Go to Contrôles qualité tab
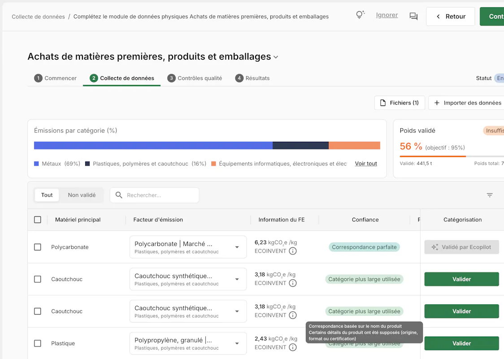 coord(195,78)
